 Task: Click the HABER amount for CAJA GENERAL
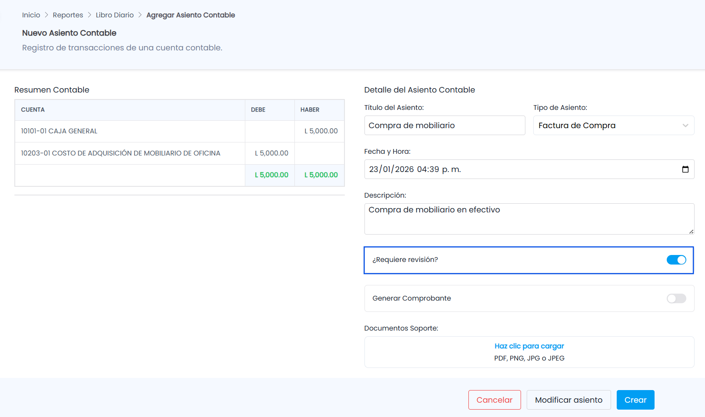coord(321,131)
